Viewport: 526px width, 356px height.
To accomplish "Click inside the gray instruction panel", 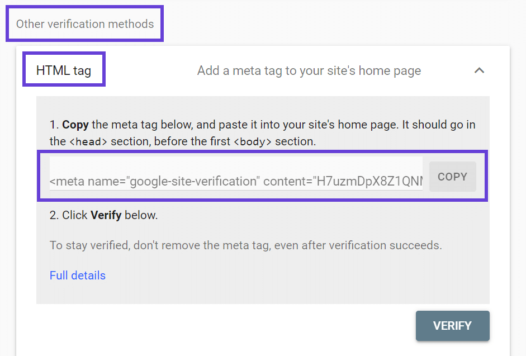I will [x=263, y=246].
